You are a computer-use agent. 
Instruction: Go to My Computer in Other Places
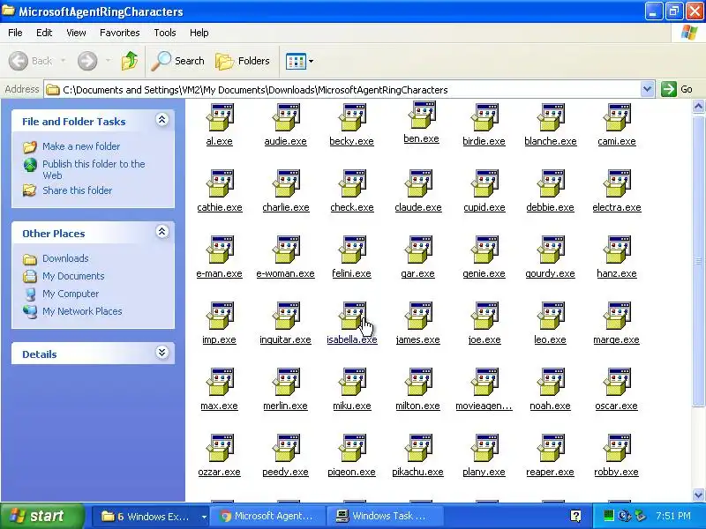[x=71, y=294]
